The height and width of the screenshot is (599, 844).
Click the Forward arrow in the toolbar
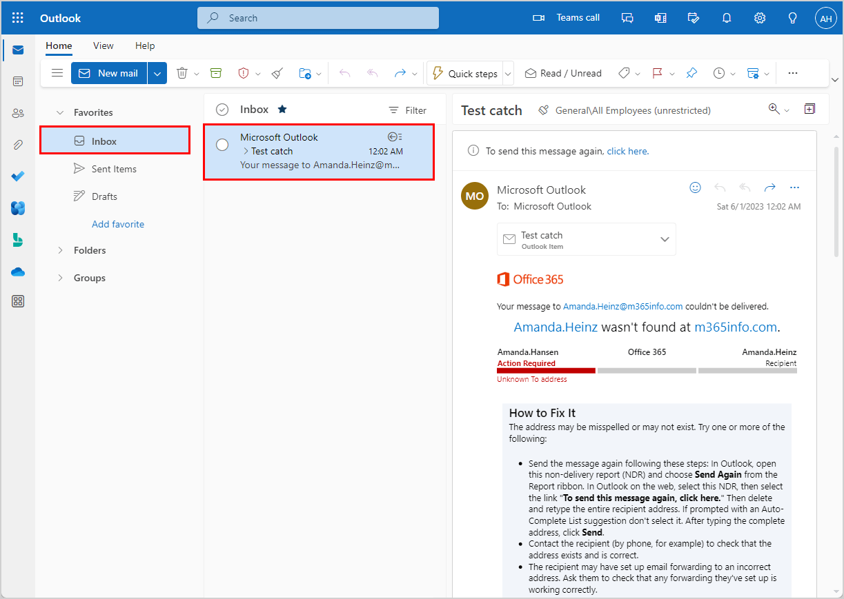tap(400, 73)
